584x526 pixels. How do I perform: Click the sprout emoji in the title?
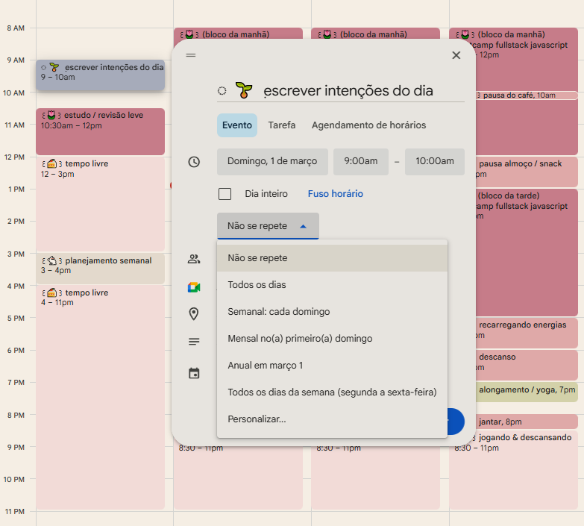pos(244,90)
